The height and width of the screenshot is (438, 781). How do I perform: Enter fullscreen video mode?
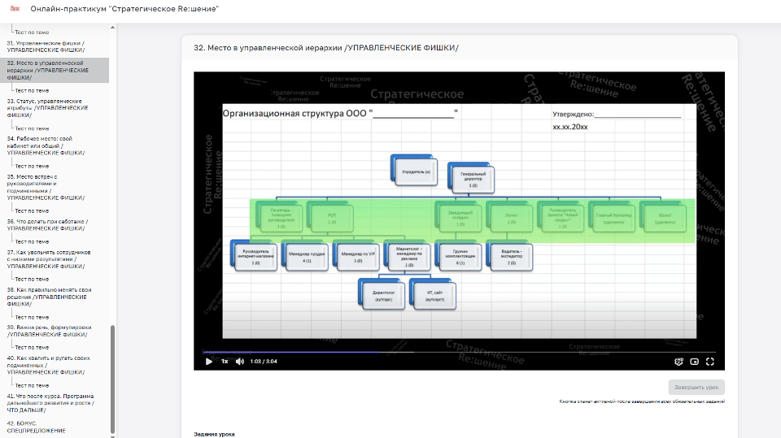[710, 362]
